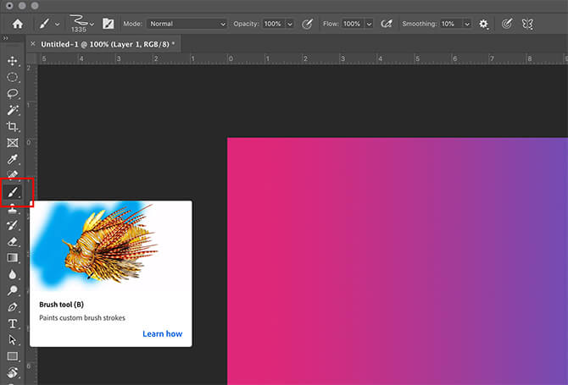Go to the Home screen
The height and width of the screenshot is (385, 568).
click(x=17, y=24)
